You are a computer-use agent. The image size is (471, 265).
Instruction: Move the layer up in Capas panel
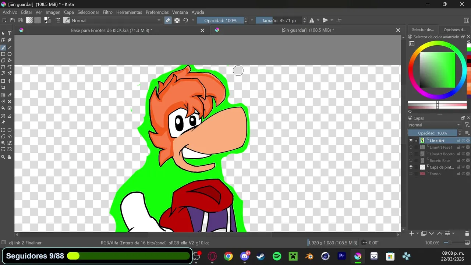[x=439, y=233]
